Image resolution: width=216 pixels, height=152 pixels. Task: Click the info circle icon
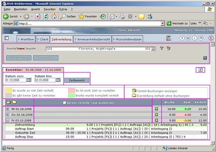pos(195,38)
